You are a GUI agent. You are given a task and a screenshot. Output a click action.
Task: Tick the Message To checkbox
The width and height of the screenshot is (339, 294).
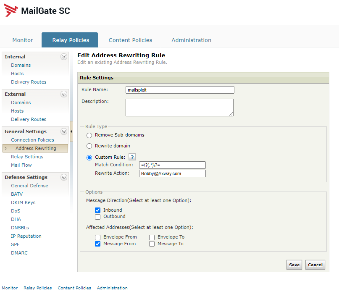pyautogui.click(x=152, y=244)
